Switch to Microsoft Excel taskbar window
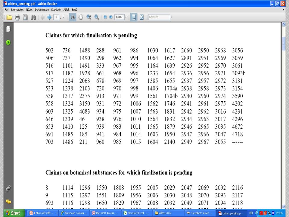The width and height of the screenshot is (289, 217). click(x=137, y=213)
